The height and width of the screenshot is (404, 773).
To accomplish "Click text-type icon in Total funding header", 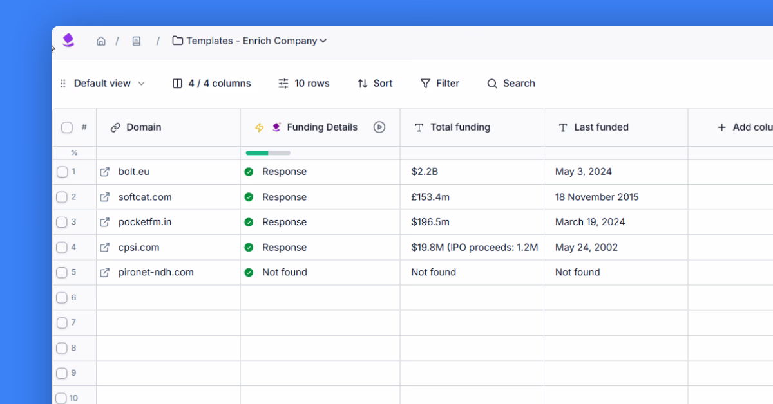I will pyautogui.click(x=419, y=127).
